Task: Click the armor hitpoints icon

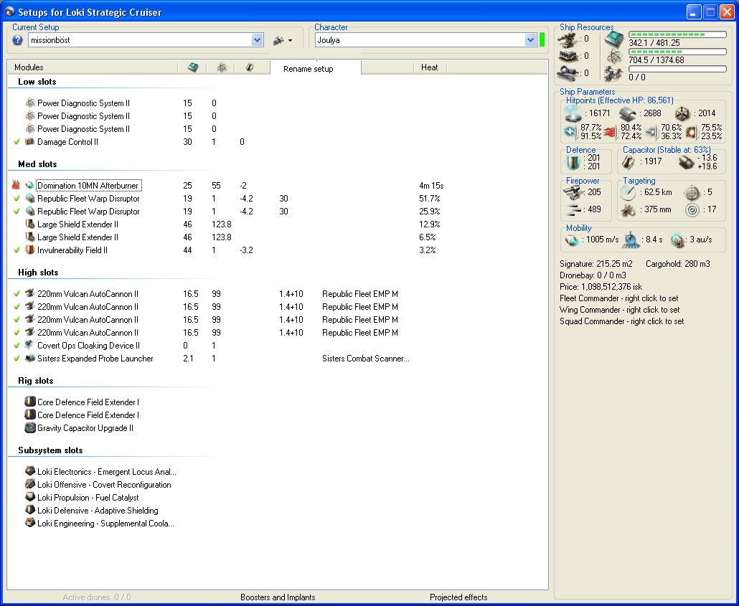Action: [x=628, y=114]
